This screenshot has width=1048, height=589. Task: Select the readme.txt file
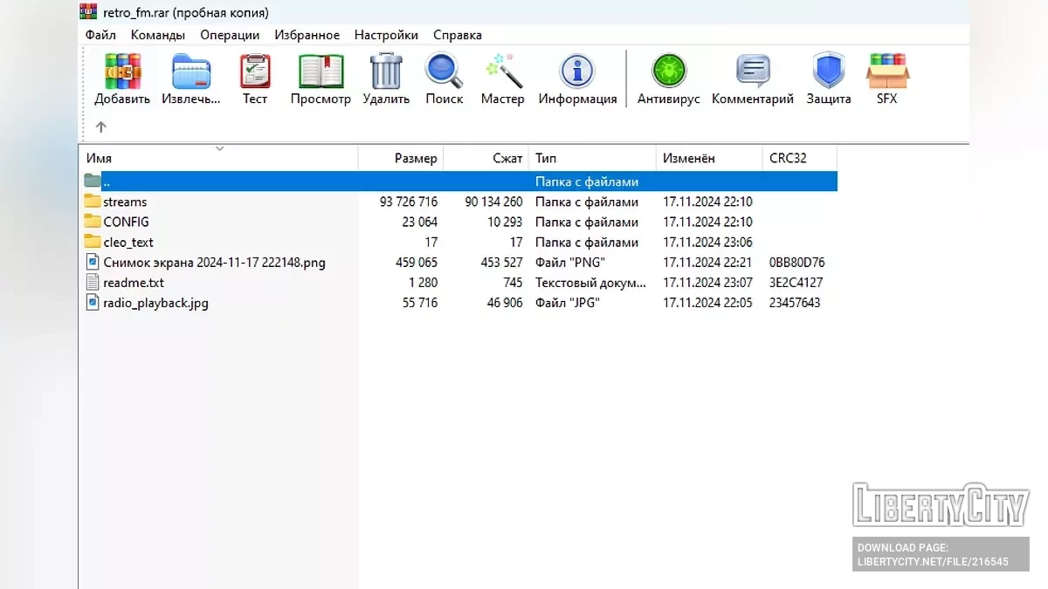click(x=133, y=283)
